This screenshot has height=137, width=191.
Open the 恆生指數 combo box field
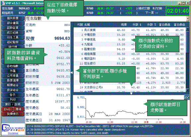pyautogui.click(x=106, y=19)
